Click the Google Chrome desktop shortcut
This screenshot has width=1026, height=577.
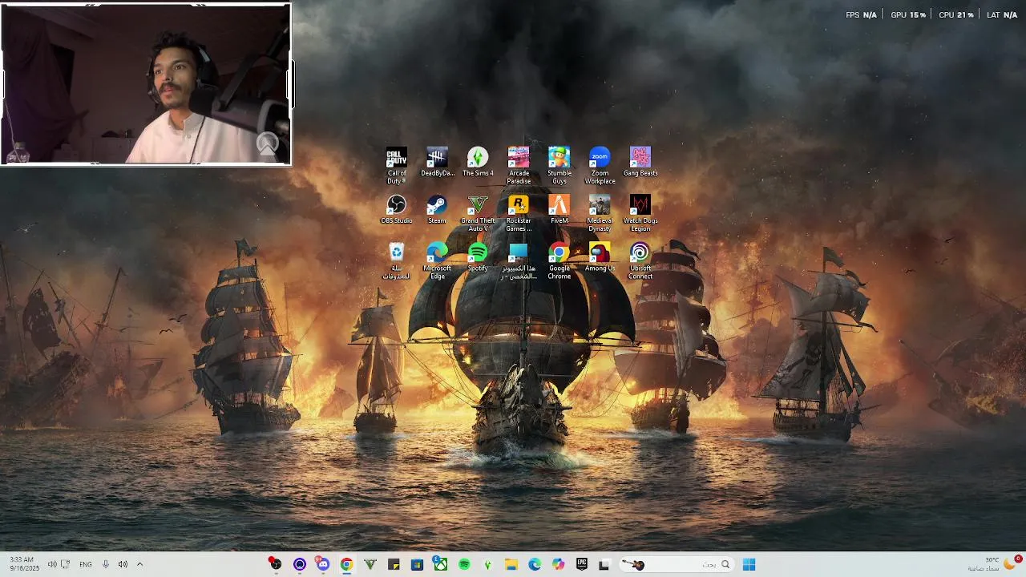559,261
